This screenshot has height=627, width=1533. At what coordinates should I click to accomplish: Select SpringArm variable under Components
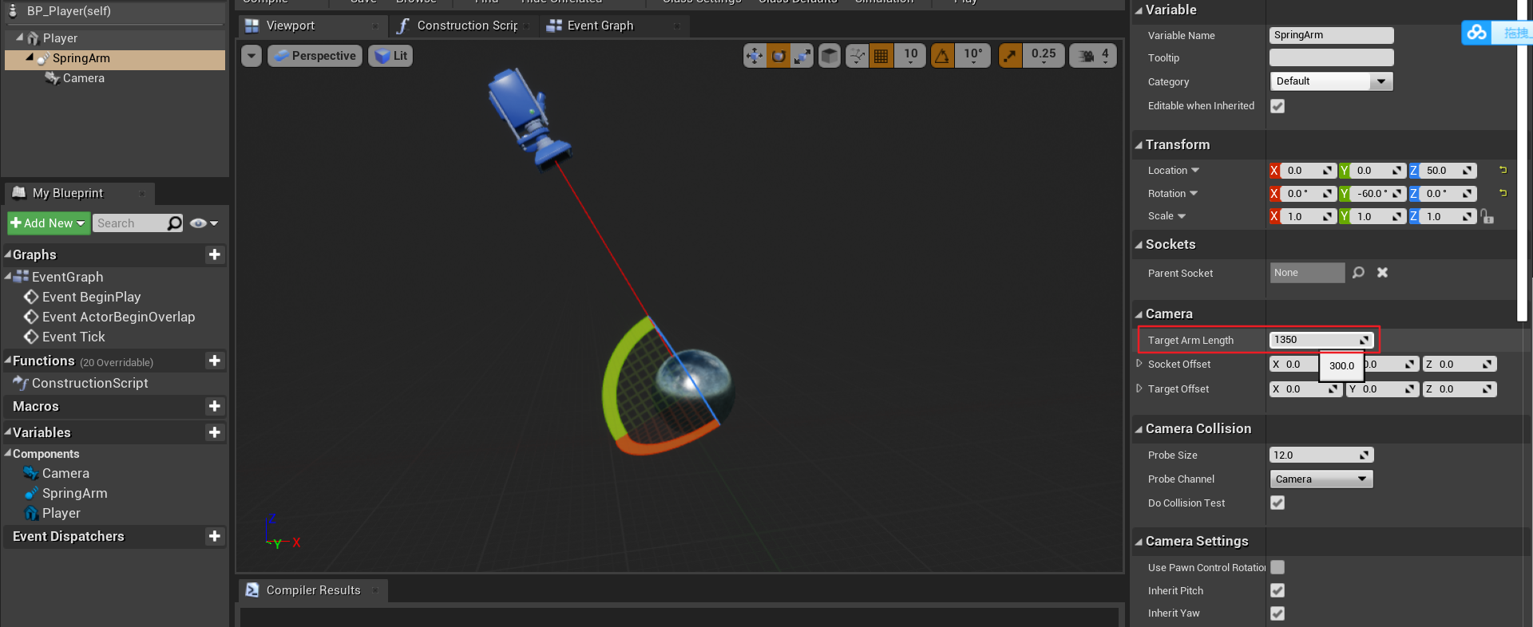pyautogui.click(x=65, y=493)
